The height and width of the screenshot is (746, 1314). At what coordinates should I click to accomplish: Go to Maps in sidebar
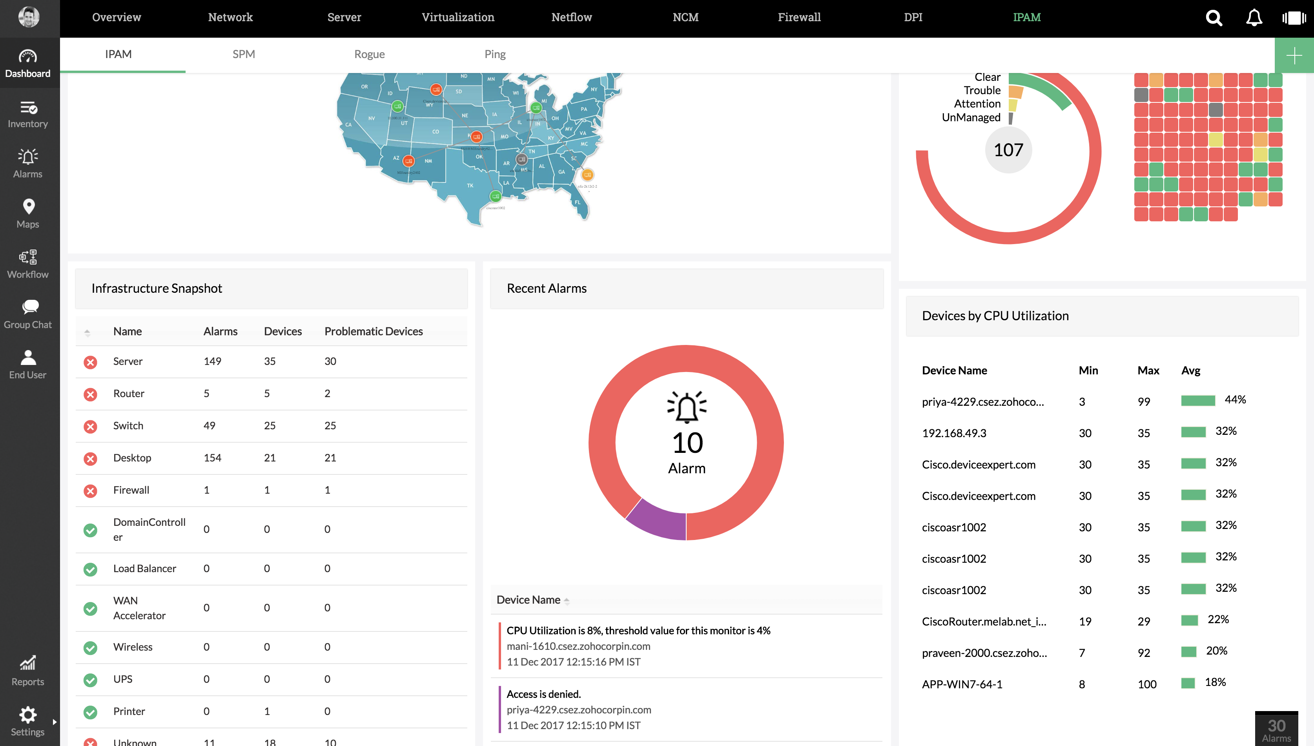pos(28,213)
